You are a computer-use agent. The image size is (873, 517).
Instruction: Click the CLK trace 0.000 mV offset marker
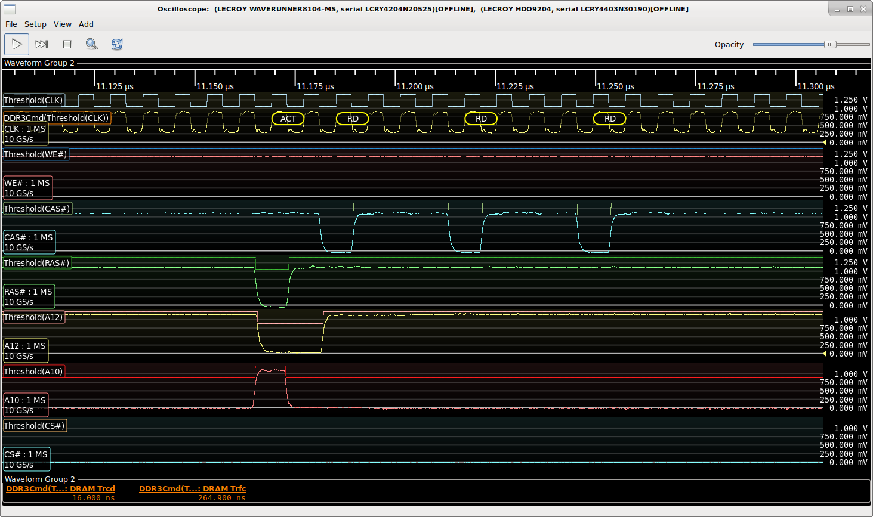point(825,143)
